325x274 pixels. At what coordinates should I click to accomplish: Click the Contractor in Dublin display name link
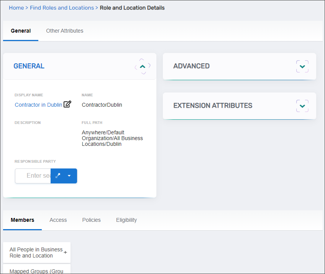tap(38, 104)
